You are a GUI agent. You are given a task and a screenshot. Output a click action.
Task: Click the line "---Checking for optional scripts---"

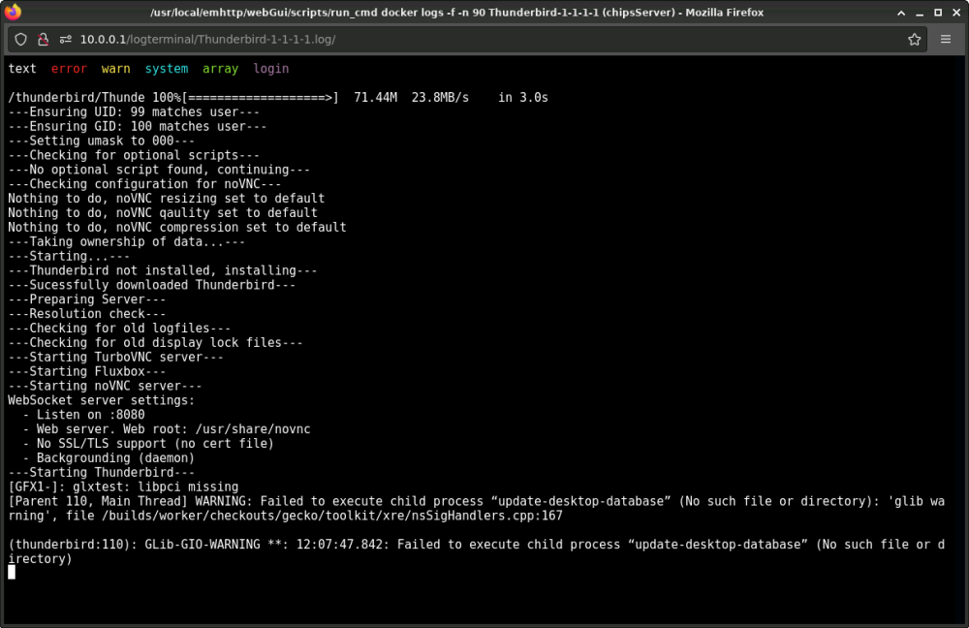click(134, 155)
